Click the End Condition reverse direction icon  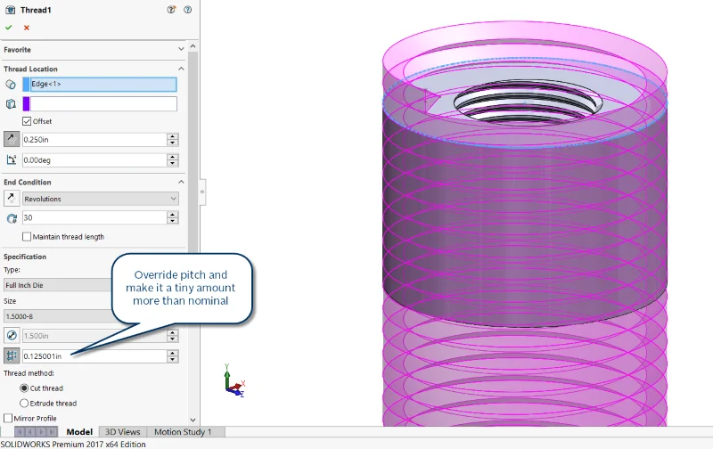(11, 199)
